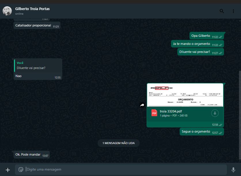The image size is (241, 176).
Task: Click the 'Ok. Pode mandar' message
Action: (28, 154)
